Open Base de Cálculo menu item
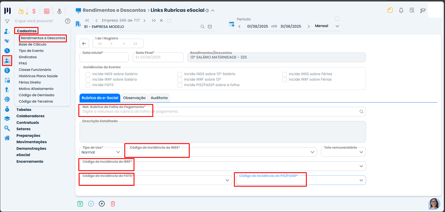This screenshot has width=445, height=212. [32, 44]
